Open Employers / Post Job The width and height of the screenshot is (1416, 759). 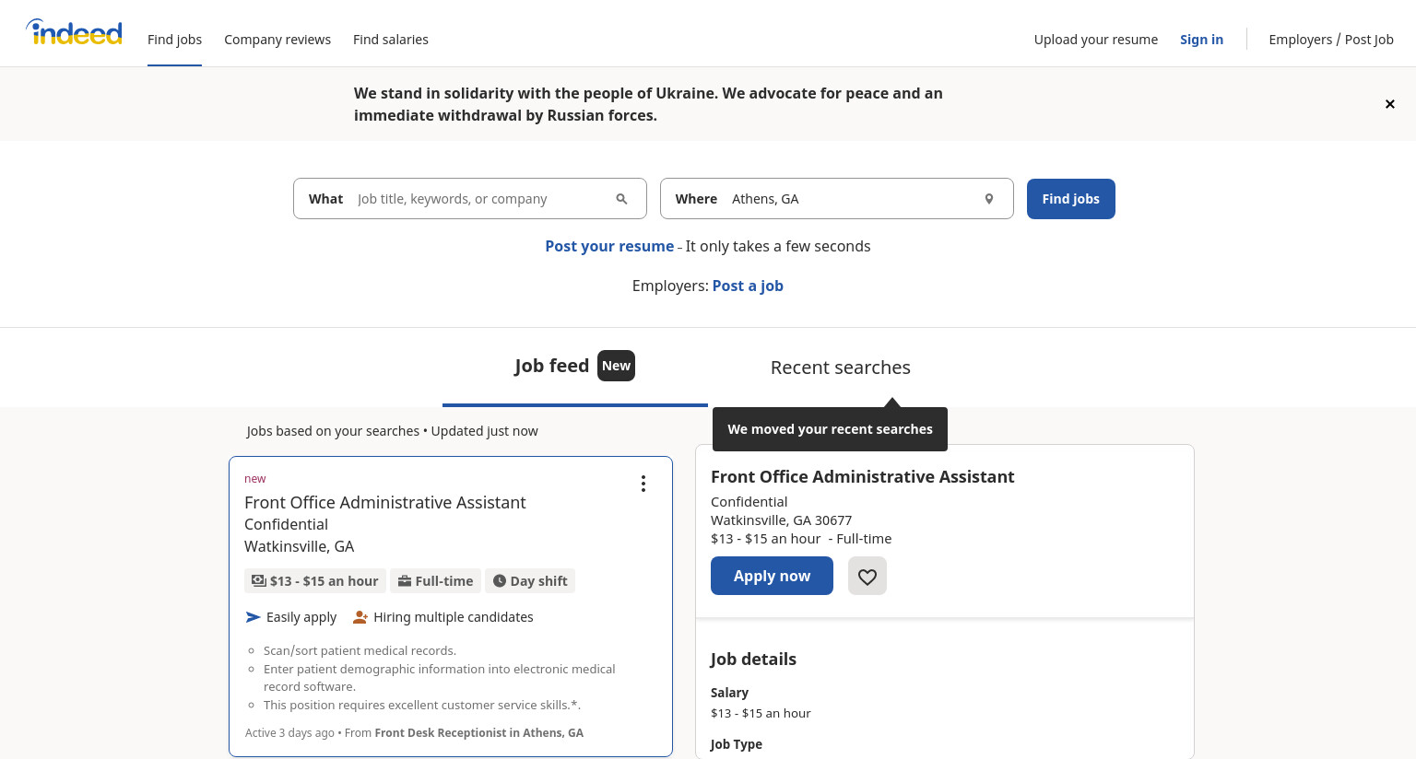coord(1331,40)
